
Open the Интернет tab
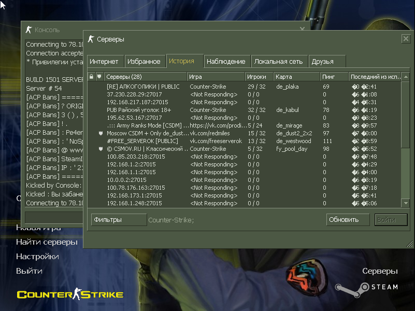[106, 61]
